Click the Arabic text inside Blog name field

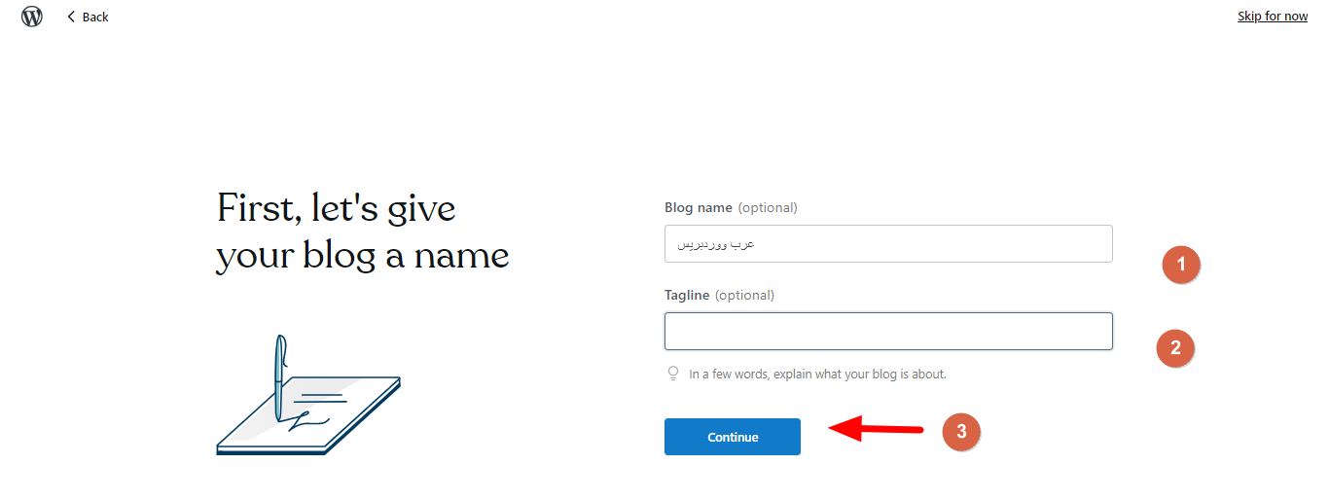[715, 244]
